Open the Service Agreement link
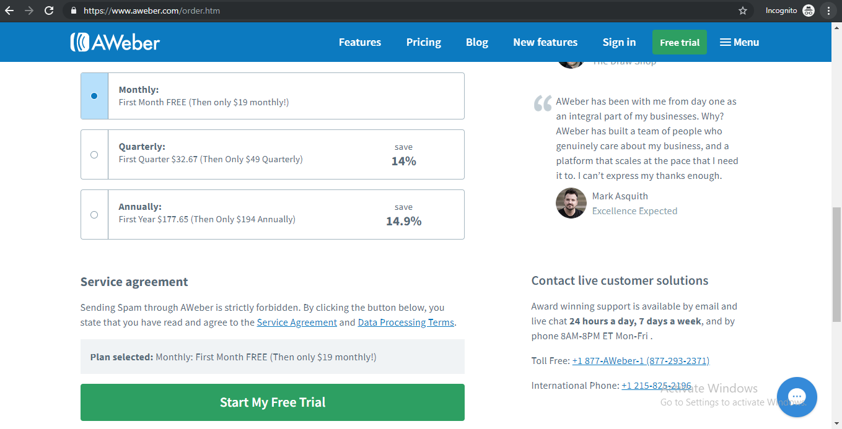Viewport: 842px width, 429px height. tap(297, 323)
